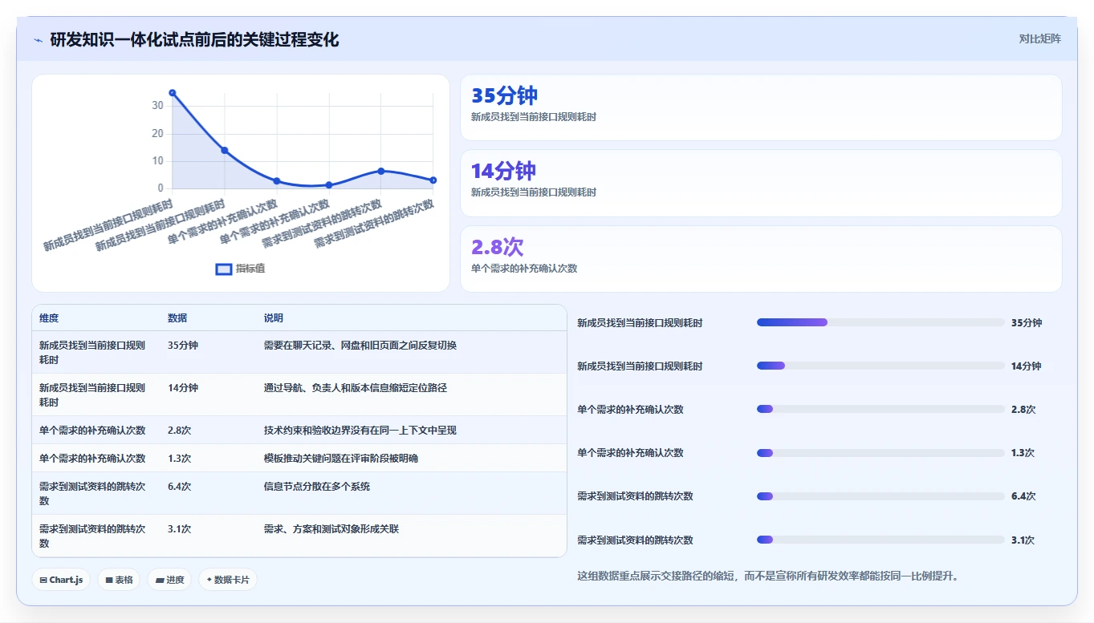Click the 14分钟 progress bar
The image size is (1094, 623).
pyautogui.click(x=880, y=366)
